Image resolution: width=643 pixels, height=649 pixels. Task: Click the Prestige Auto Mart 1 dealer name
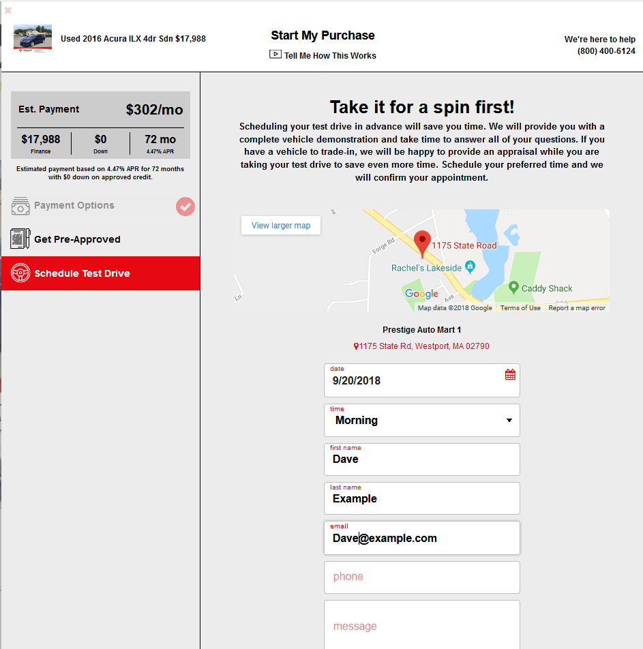pyautogui.click(x=421, y=330)
